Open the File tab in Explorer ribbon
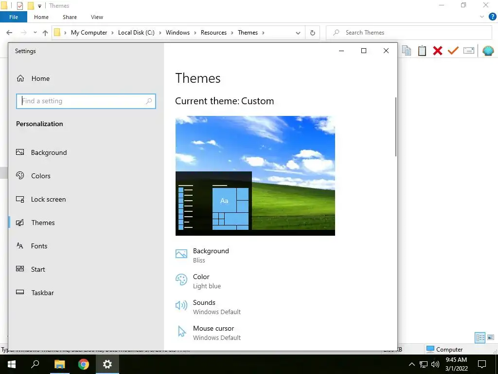This screenshot has height=374, width=498. [x=14, y=17]
